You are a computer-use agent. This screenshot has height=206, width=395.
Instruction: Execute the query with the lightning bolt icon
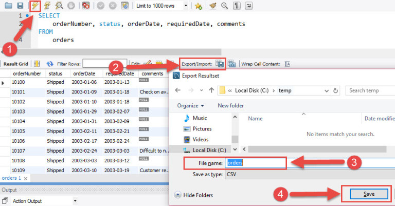tap(35, 6)
